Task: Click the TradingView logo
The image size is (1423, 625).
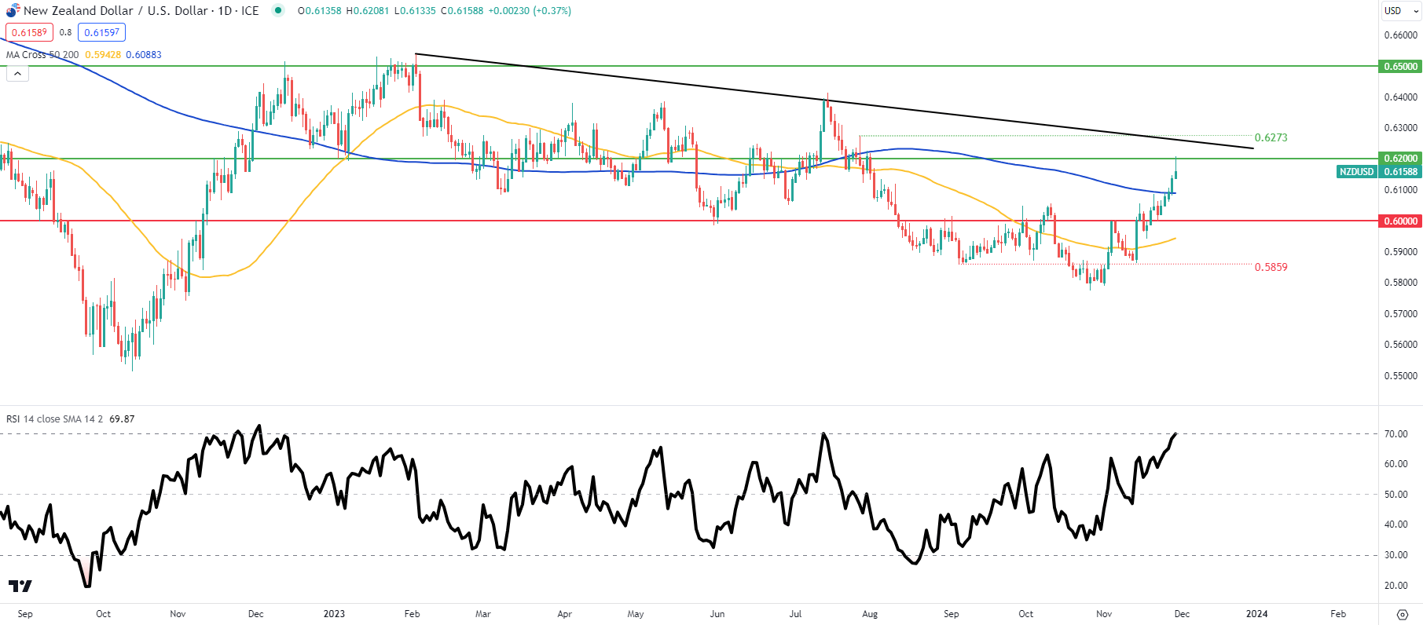Action: coord(20,586)
